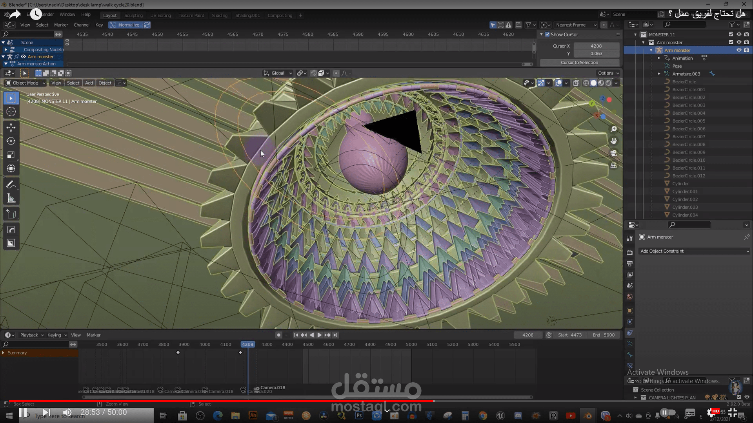Click the End frame 5000 field
Screen dimensions: 753x423
click(x=604, y=335)
